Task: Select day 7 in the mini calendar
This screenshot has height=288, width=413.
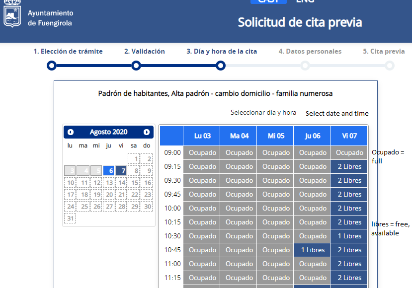Action: pos(121,171)
